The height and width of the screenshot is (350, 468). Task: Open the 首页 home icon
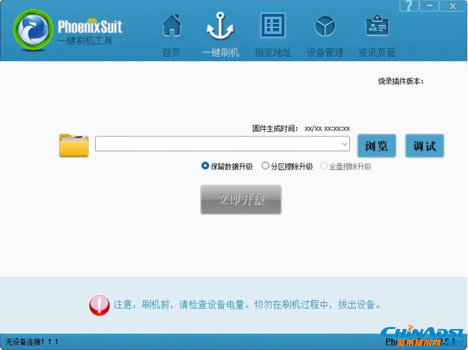(x=172, y=26)
